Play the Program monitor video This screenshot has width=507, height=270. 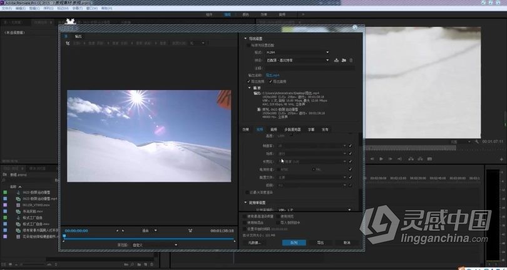pos(381,159)
